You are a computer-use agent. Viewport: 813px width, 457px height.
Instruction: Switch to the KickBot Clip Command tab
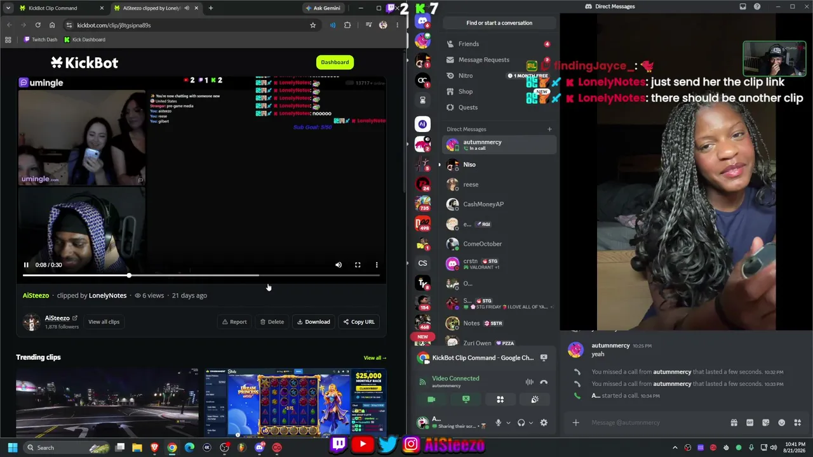pyautogui.click(x=60, y=8)
